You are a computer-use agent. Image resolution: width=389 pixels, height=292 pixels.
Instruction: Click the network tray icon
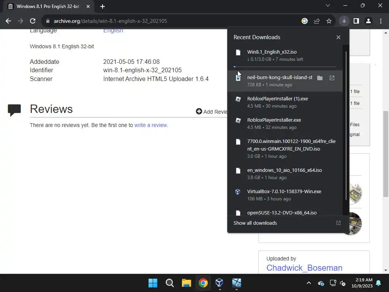pos(333,283)
